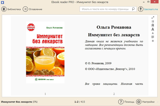Click the Icecream logo icon
The height and width of the screenshot is (106, 160).
pos(141,9)
